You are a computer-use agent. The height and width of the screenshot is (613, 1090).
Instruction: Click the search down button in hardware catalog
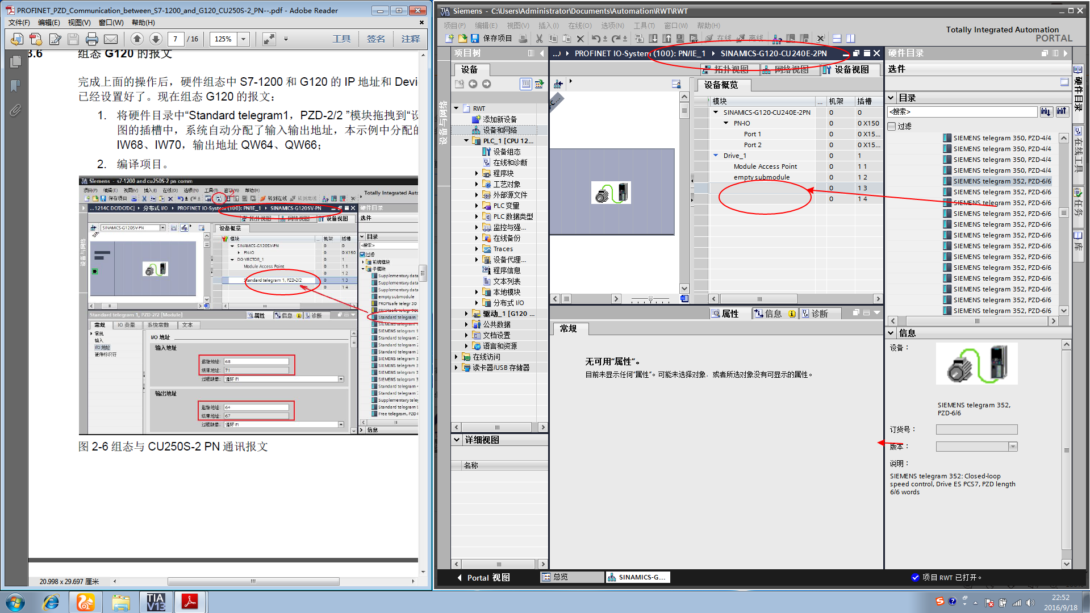[x=1046, y=112]
